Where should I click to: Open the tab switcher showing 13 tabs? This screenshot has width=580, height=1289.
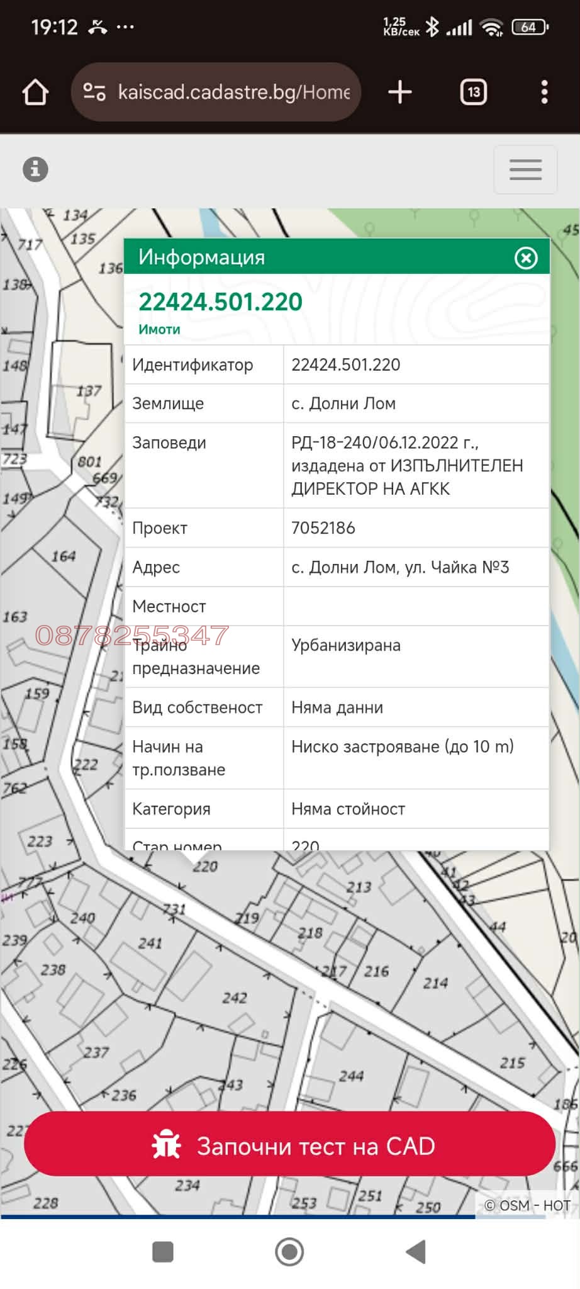[473, 93]
